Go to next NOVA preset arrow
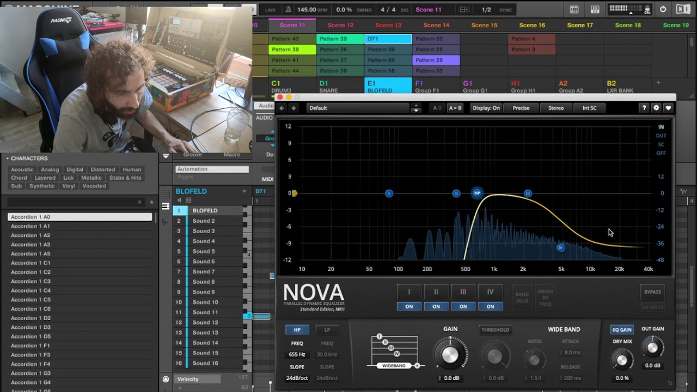This screenshot has height=392, width=697. [x=294, y=108]
